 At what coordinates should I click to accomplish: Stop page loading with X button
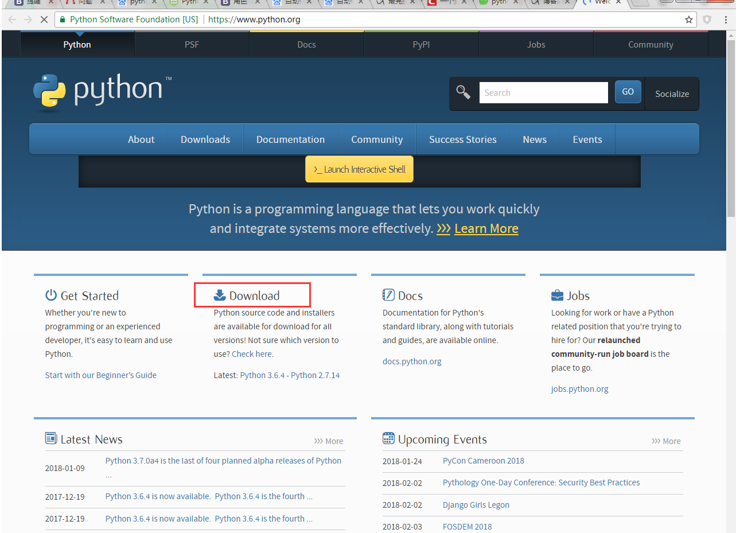pyautogui.click(x=44, y=20)
